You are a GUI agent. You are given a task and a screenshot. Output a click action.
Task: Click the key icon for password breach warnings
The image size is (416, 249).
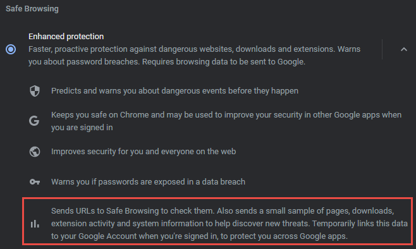pos(35,182)
